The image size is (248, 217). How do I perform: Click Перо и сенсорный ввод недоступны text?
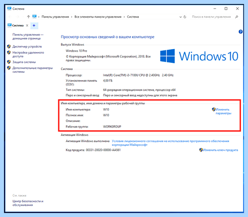[140, 95]
